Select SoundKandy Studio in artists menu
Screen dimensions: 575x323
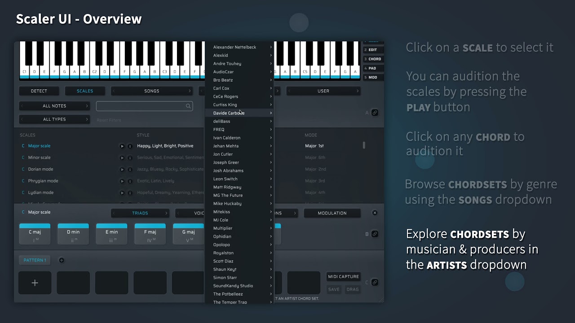239,286
